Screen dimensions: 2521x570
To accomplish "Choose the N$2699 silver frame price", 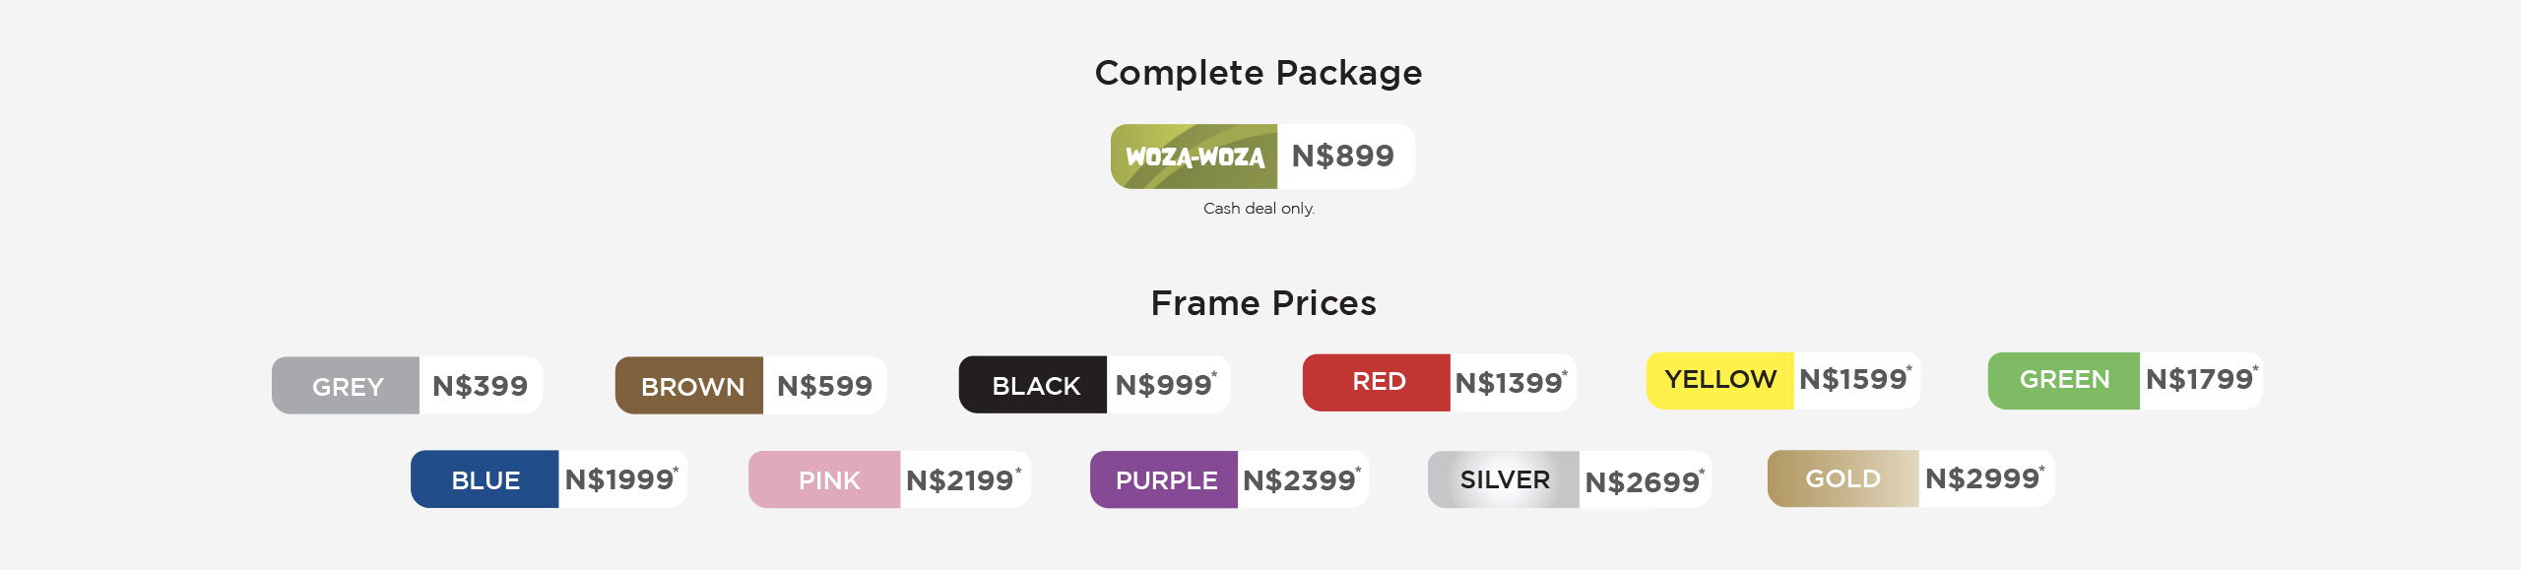I will pyautogui.click(x=1645, y=481).
